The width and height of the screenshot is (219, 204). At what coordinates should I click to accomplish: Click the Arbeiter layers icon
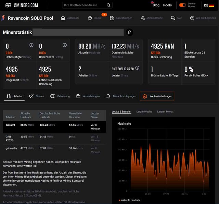click(9, 96)
